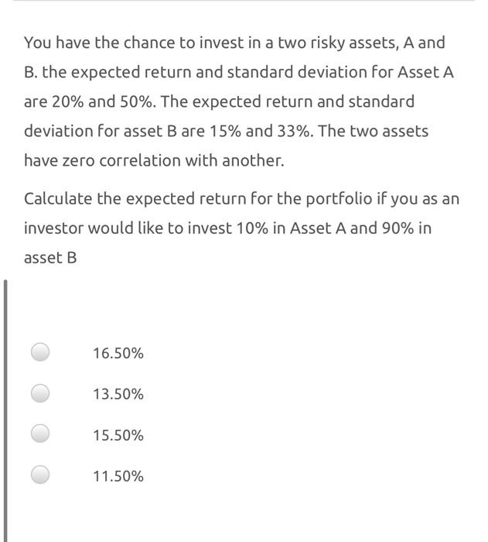Click the gray vertical bar beside answers
The height and width of the screenshot is (542, 488).
coord(5,410)
